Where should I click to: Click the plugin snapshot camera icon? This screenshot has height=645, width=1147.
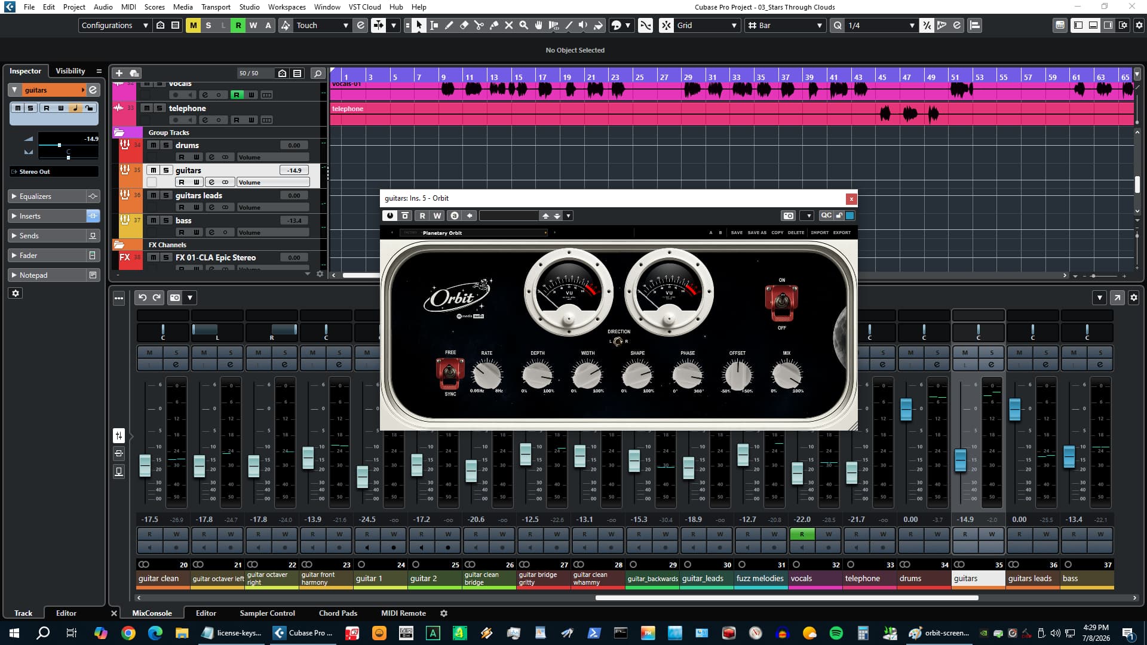[x=789, y=216]
